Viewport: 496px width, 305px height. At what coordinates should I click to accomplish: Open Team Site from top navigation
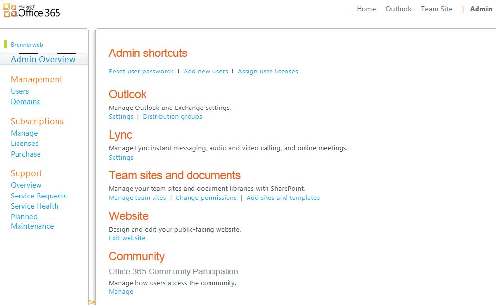(x=437, y=9)
